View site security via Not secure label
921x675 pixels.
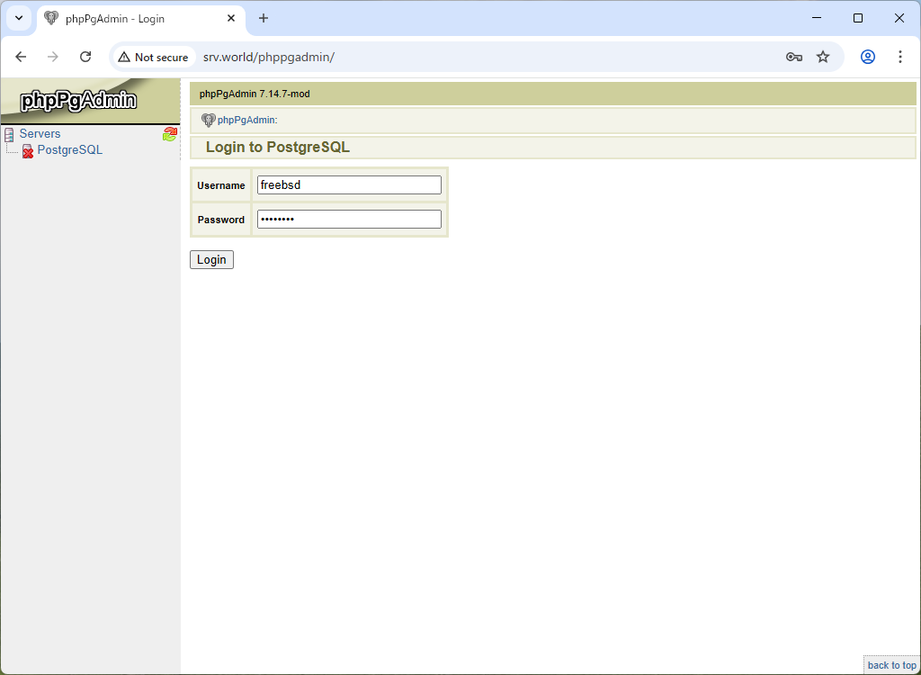coord(154,56)
